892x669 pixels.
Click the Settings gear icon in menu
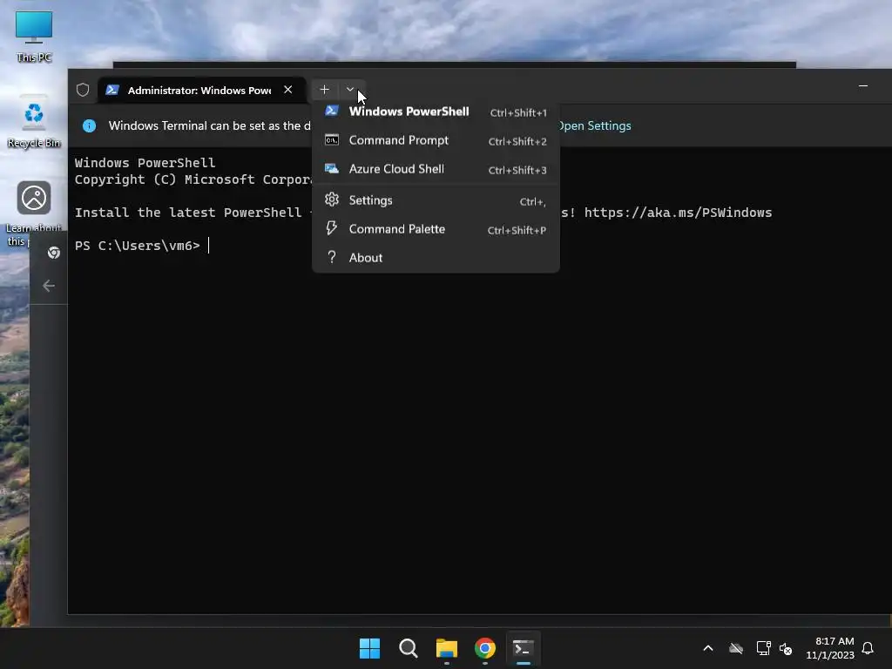tap(332, 199)
